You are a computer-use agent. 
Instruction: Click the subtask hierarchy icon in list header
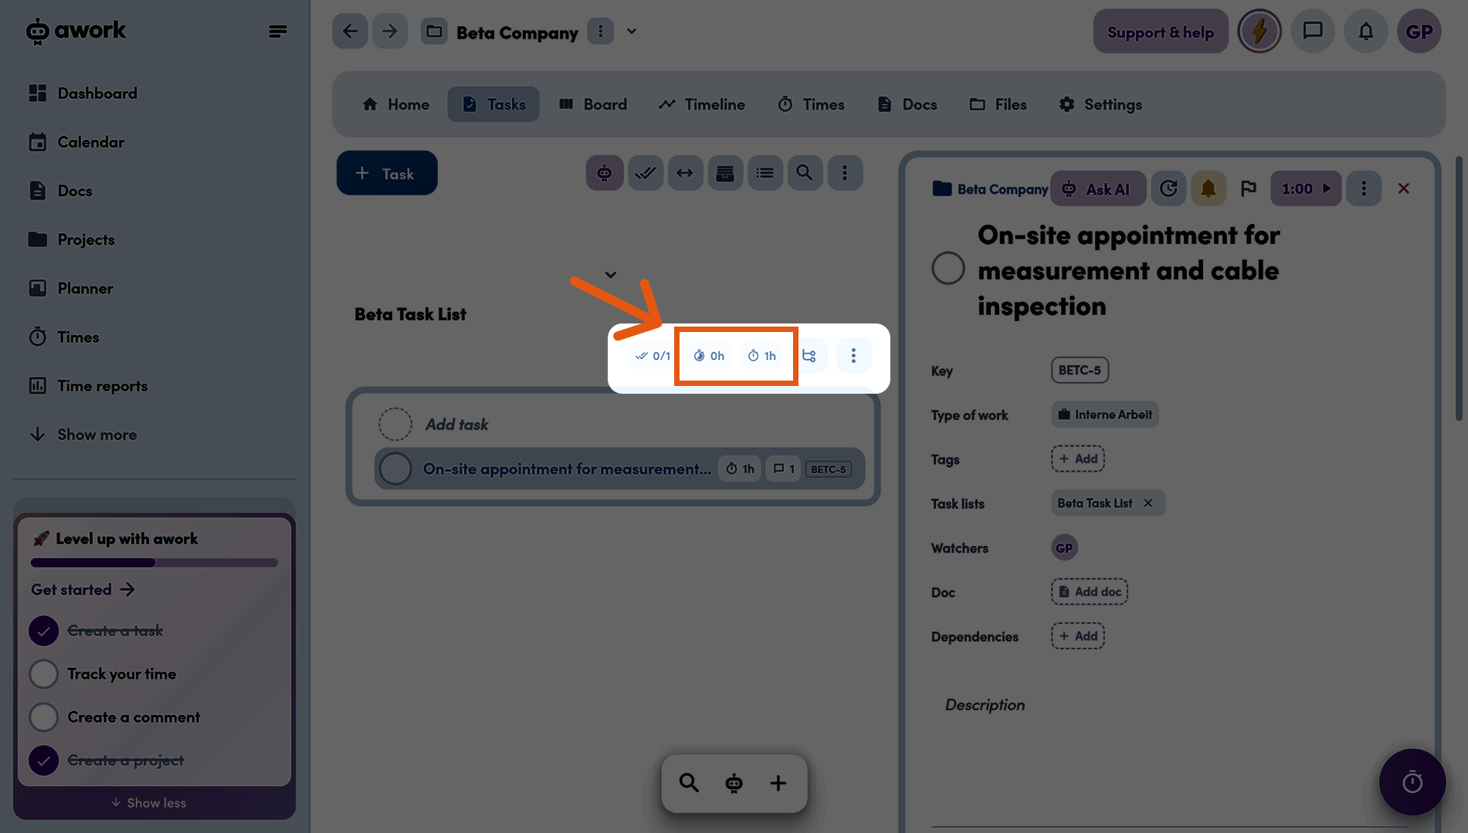pos(809,356)
